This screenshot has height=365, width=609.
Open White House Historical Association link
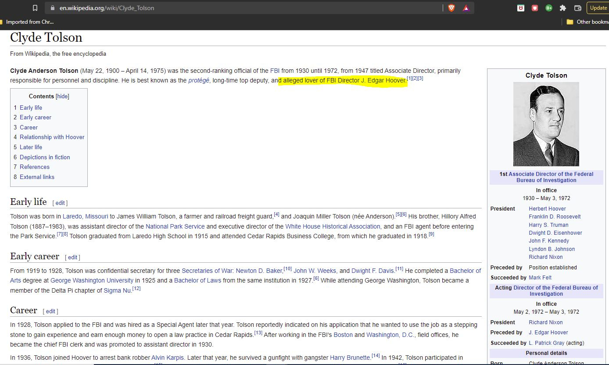pyautogui.click(x=333, y=226)
